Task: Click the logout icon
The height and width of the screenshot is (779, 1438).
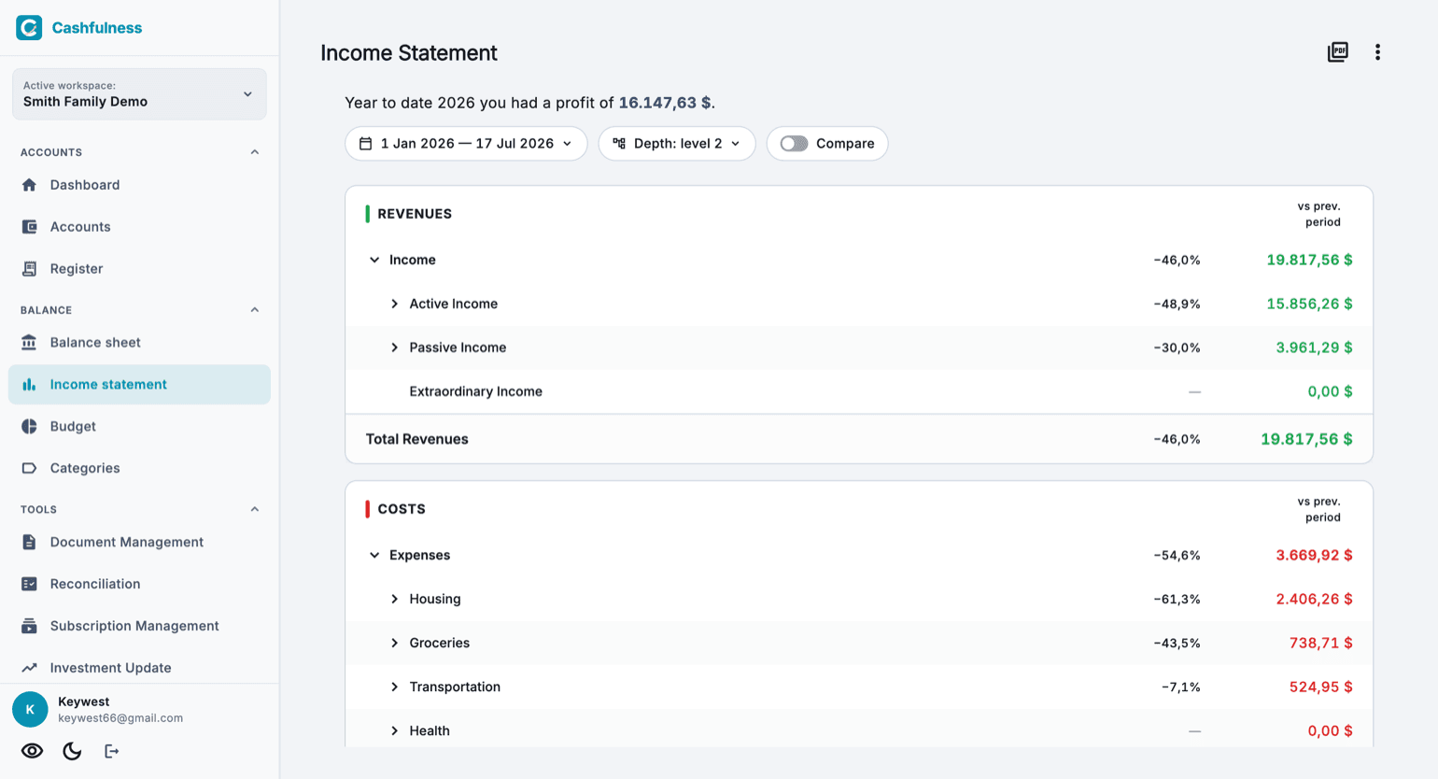Action: tap(111, 751)
